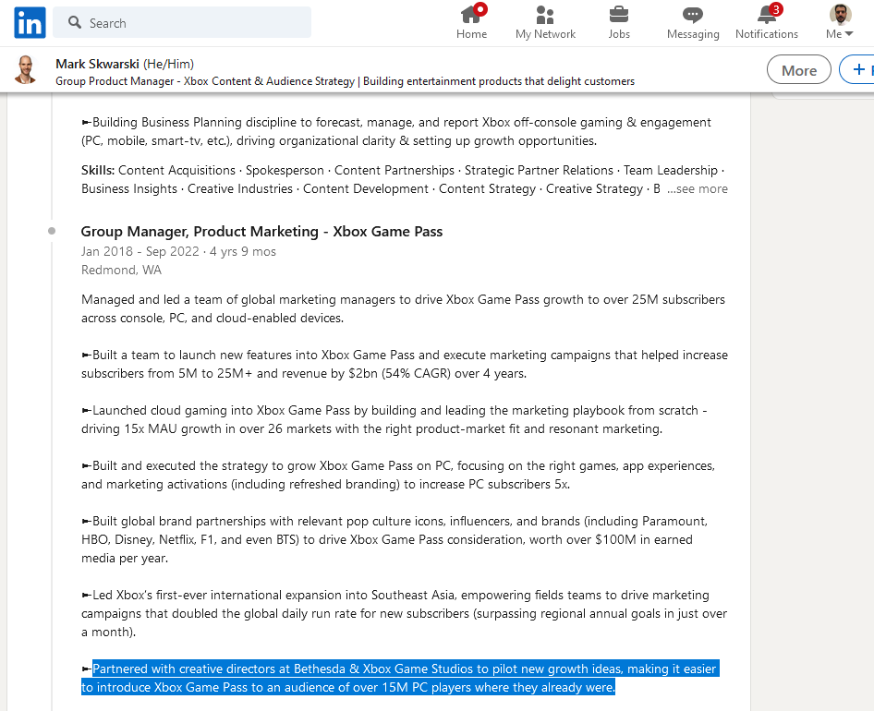Click the 'Managed and led a team' paragraph

click(403, 308)
